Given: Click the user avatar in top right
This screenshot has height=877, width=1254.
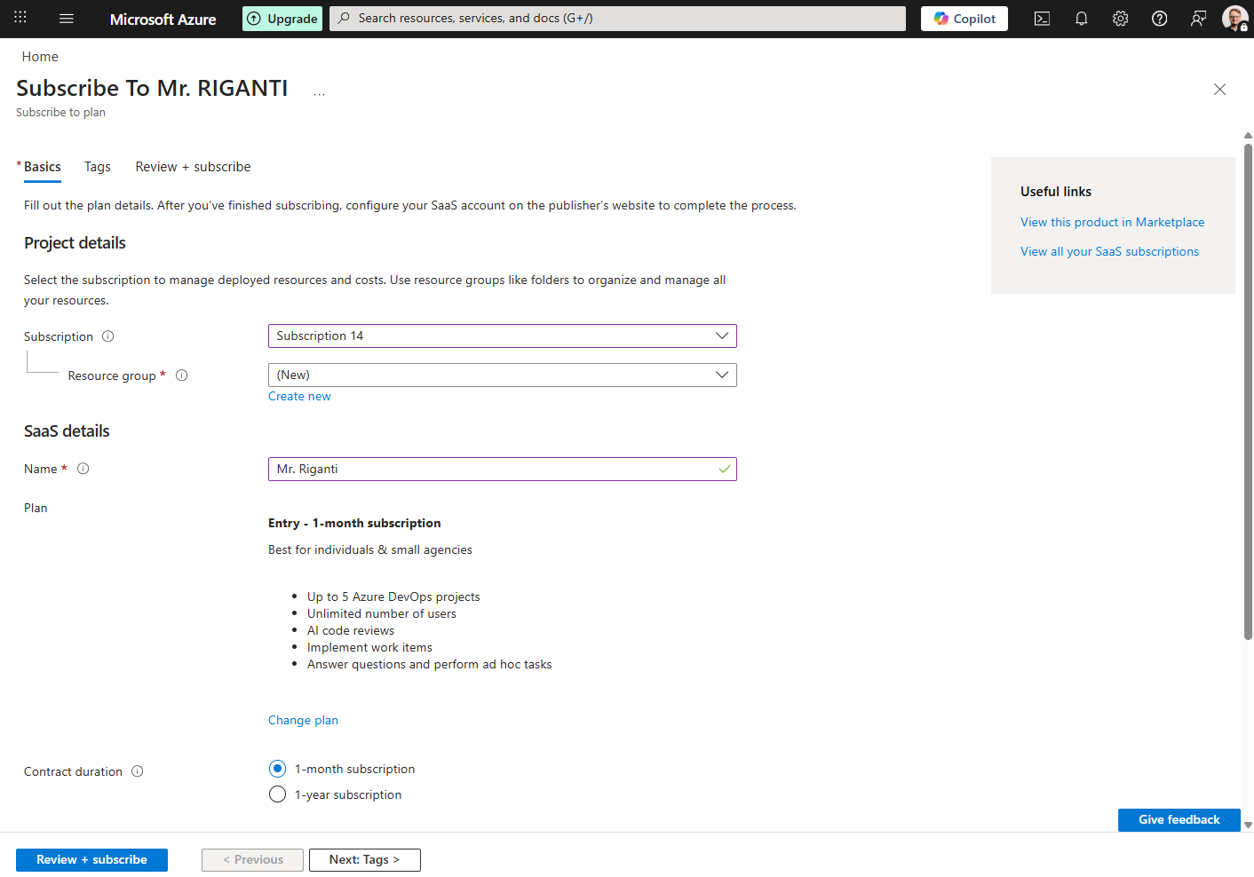Looking at the screenshot, I should pos(1235,18).
